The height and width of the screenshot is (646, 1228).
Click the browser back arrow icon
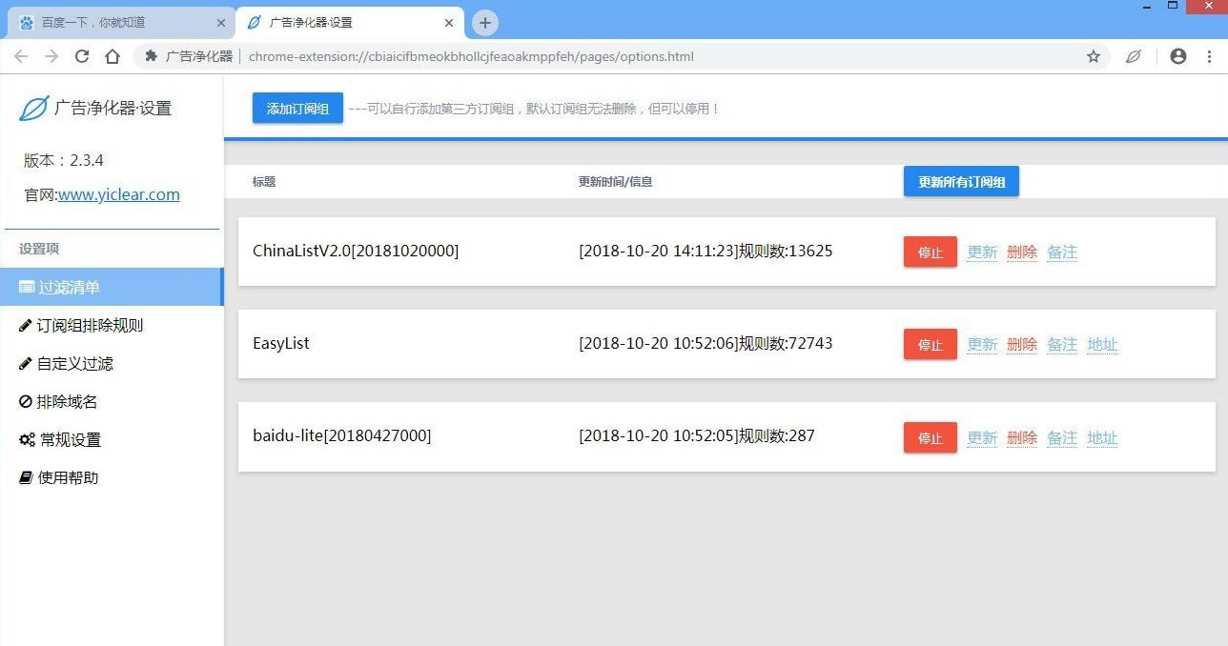coord(21,56)
